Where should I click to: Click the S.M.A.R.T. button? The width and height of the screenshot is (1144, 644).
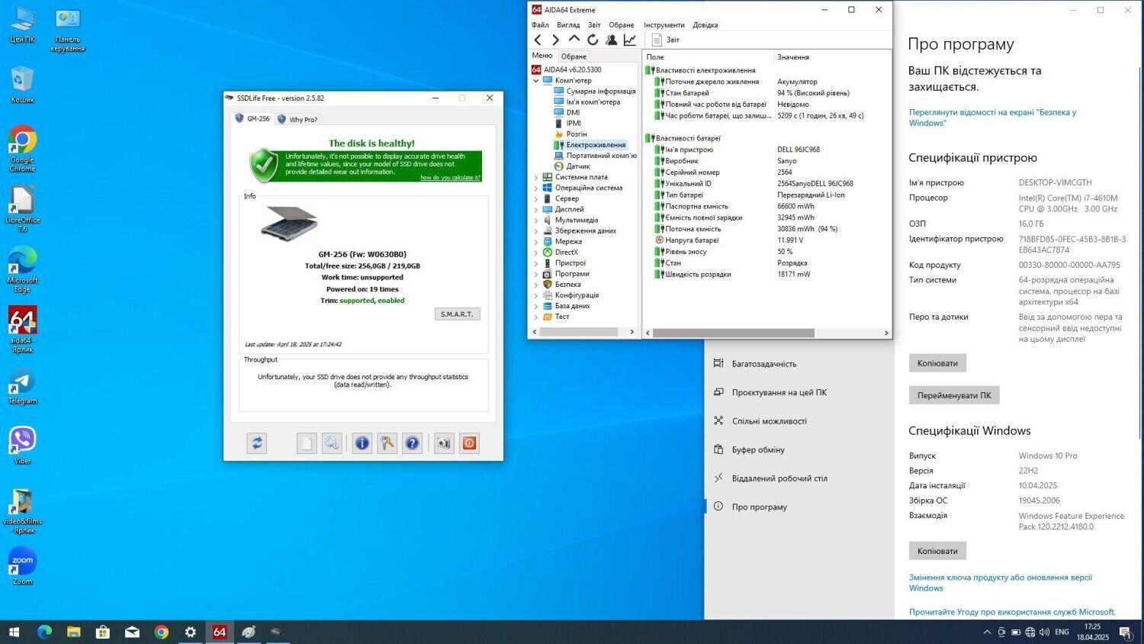(x=457, y=314)
